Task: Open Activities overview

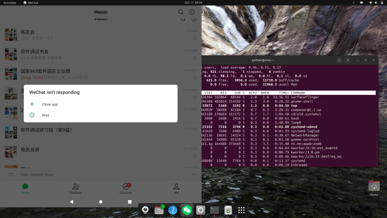Action: pyautogui.click(x=10, y=3)
